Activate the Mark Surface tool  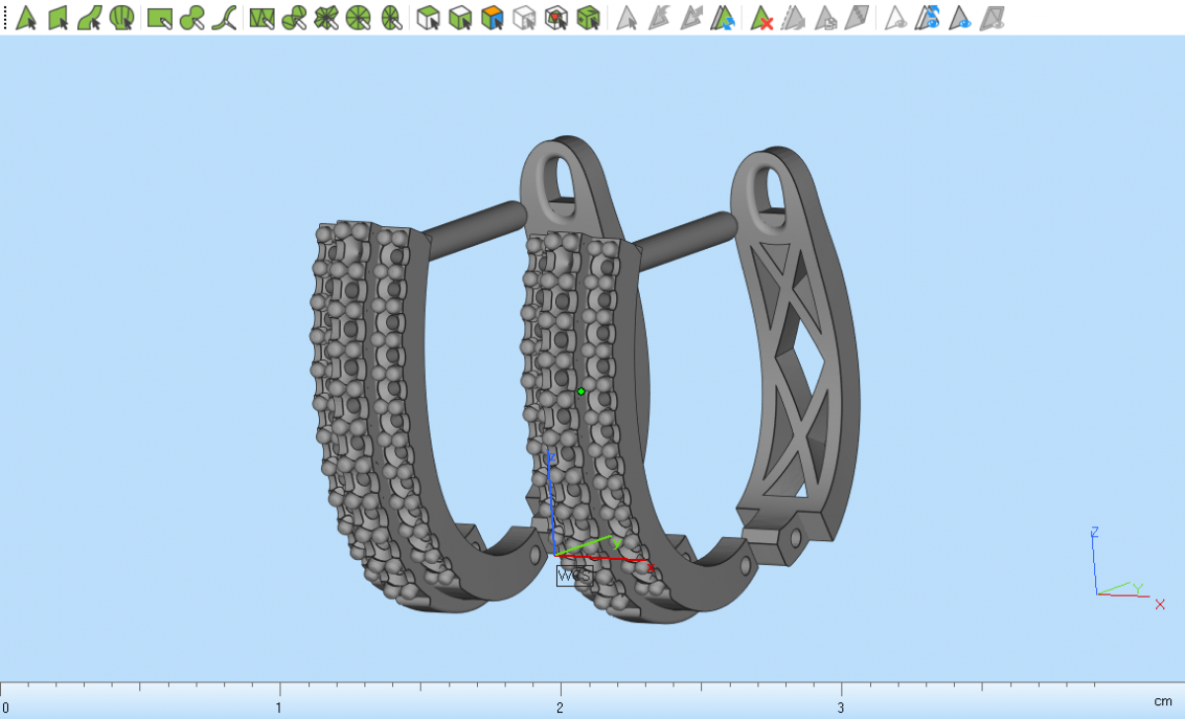click(90, 18)
